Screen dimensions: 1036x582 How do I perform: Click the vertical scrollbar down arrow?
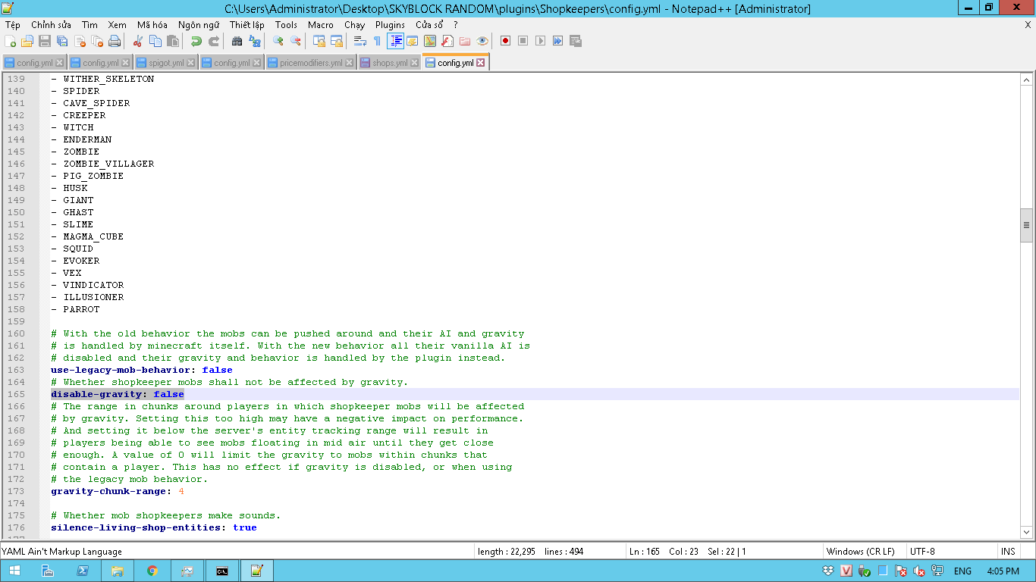pos(1027,533)
